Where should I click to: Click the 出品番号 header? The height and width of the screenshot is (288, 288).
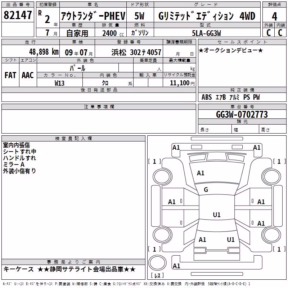pyautogui.click(x=18, y=5)
